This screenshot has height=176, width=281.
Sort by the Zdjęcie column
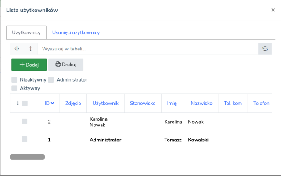(73, 103)
